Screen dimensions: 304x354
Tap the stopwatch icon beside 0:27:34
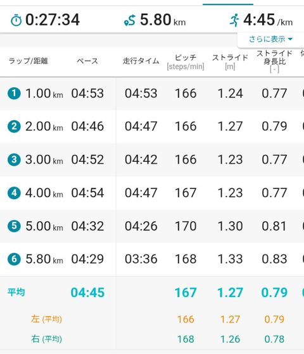[16, 20]
